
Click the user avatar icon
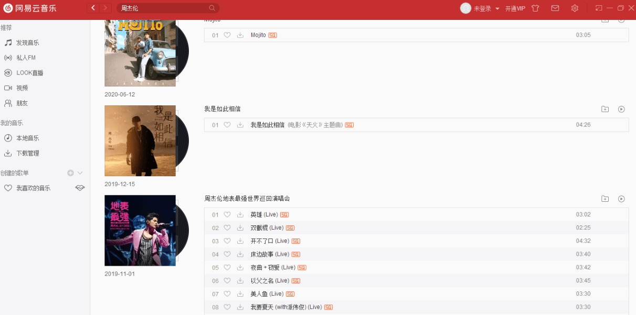coord(465,8)
